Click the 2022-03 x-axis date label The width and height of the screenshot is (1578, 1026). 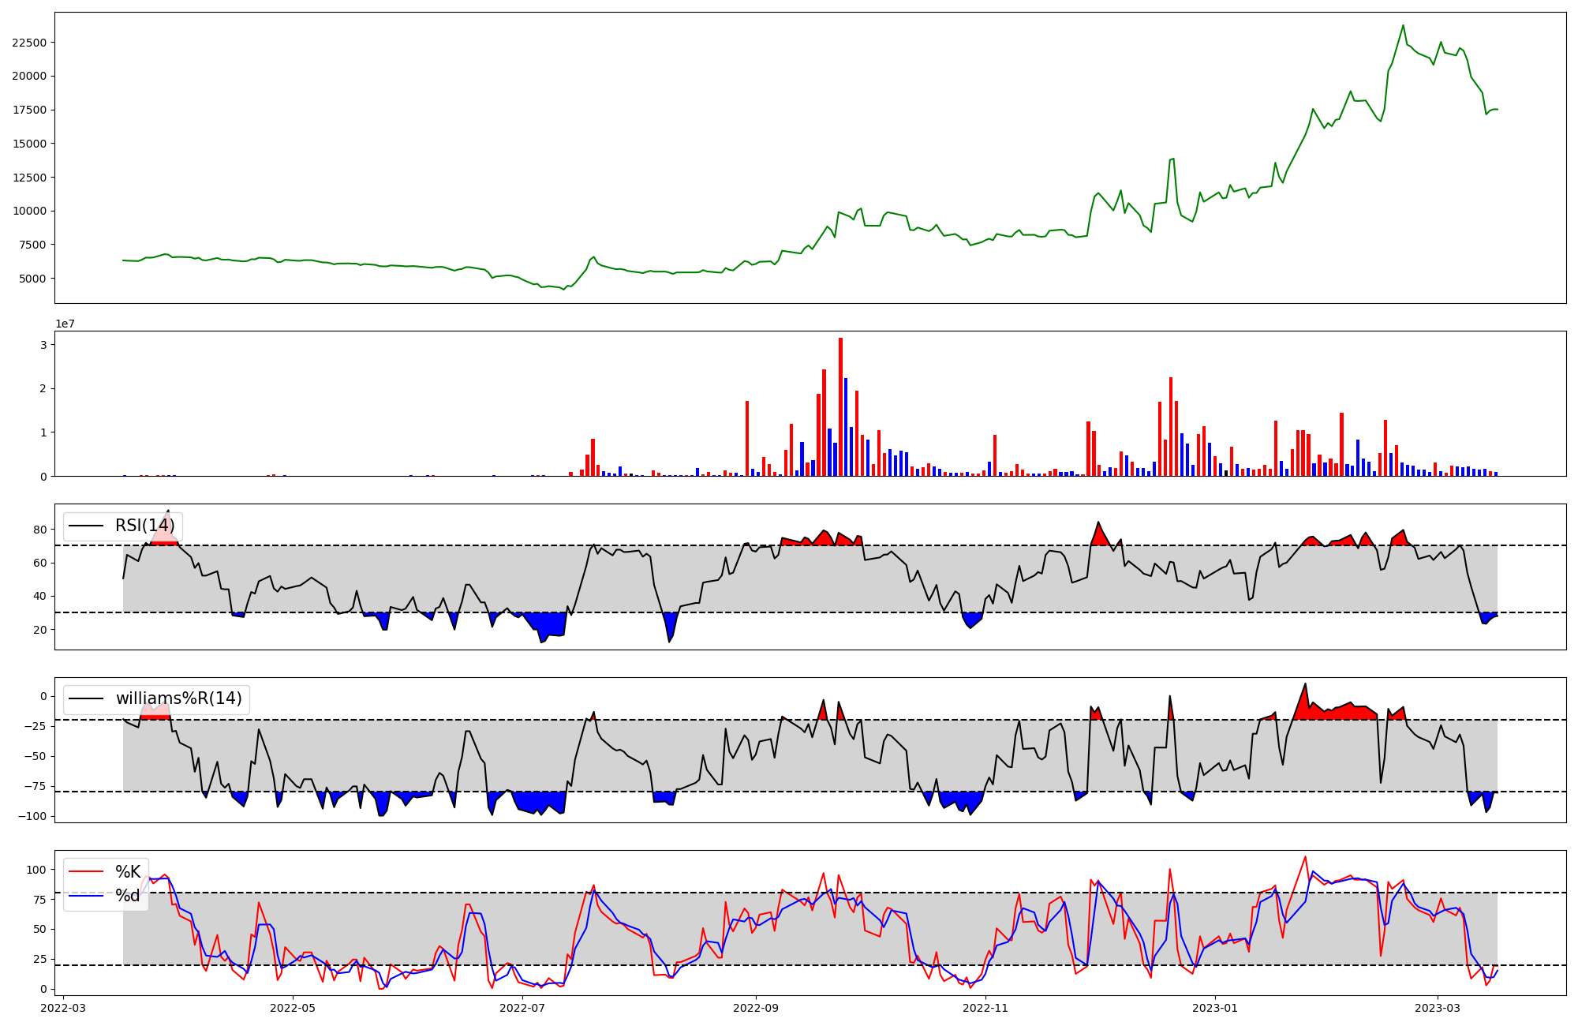coord(63,1008)
